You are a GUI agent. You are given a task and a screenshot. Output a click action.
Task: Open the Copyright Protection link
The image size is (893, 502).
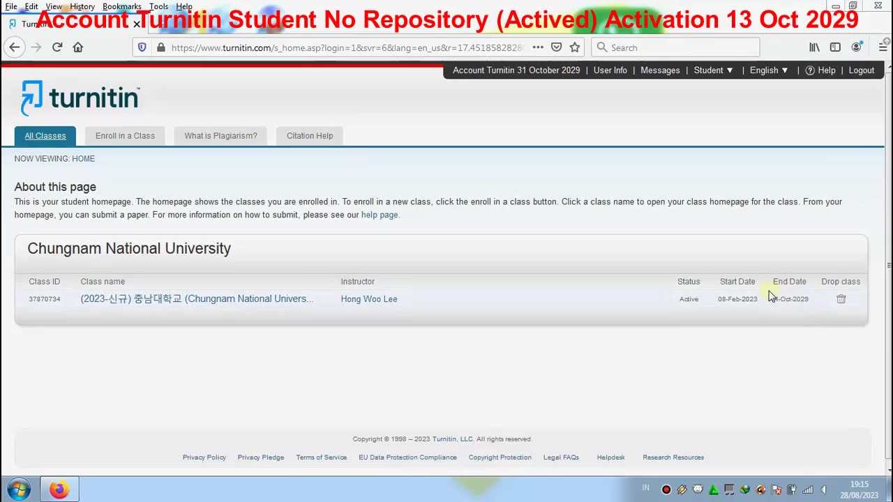pos(500,457)
